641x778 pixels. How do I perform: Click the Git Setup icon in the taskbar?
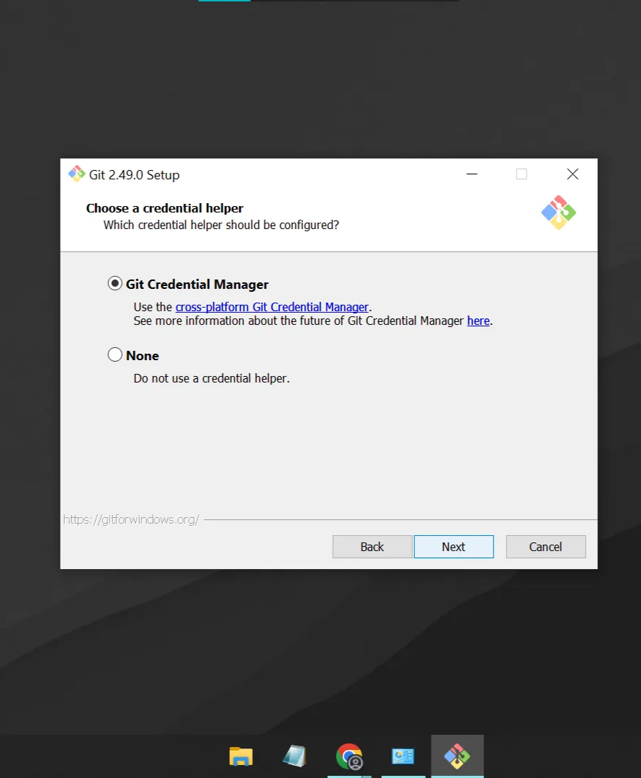457,756
